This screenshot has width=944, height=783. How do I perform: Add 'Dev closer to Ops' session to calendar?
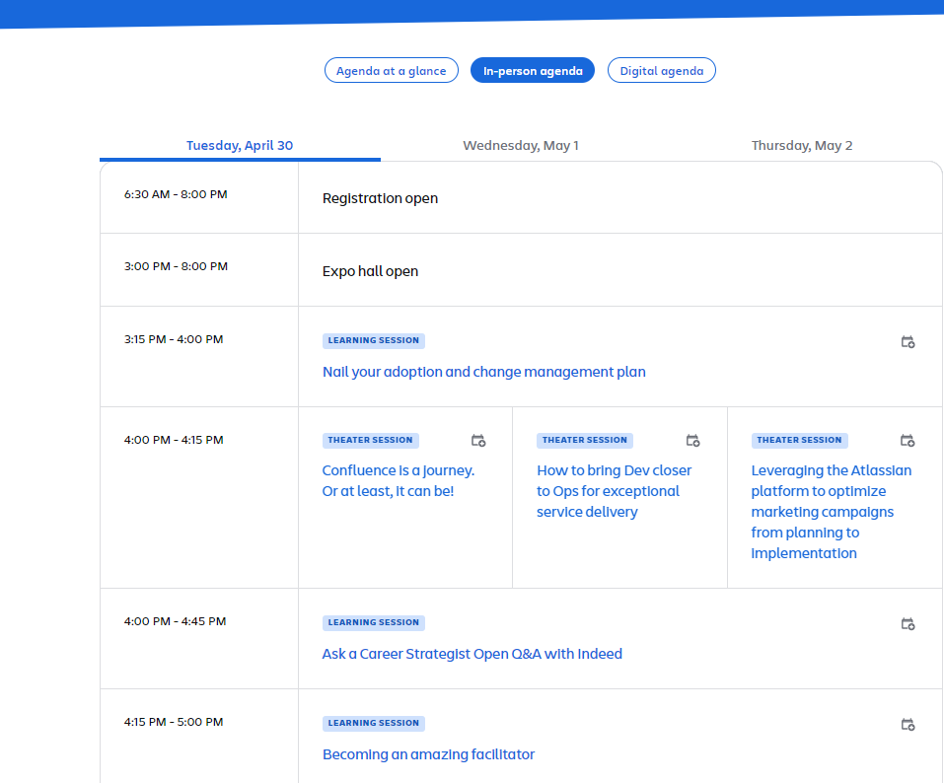coord(692,441)
